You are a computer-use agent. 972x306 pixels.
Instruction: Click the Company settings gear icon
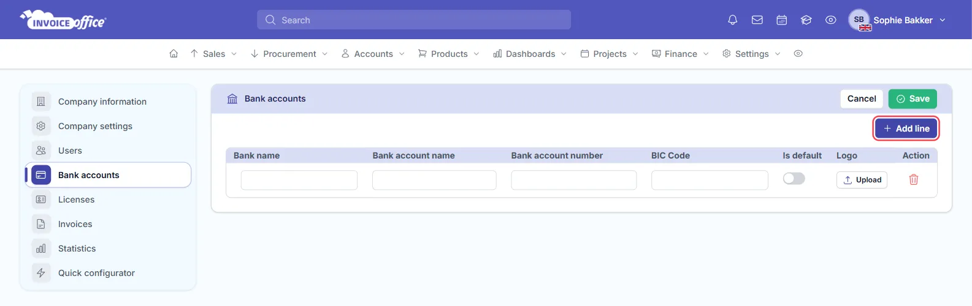pos(41,126)
